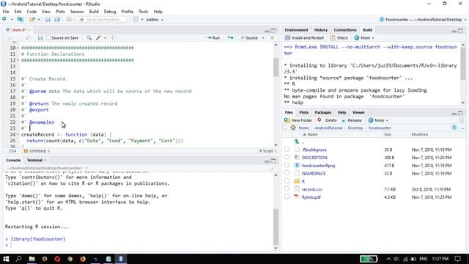
Task: Click the source editor vertical scrollbar thumb
Action: (276, 67)
